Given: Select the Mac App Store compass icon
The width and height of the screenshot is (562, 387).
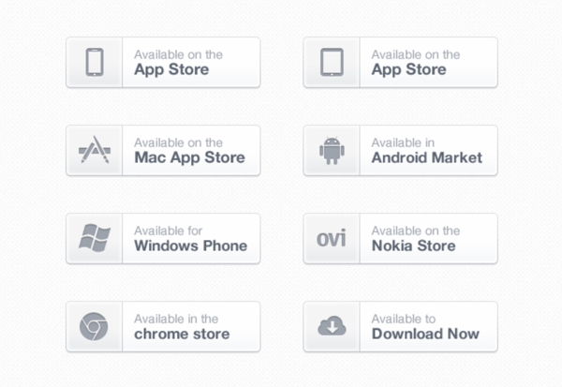Looking at the screenshot, I should coord(95,150).
